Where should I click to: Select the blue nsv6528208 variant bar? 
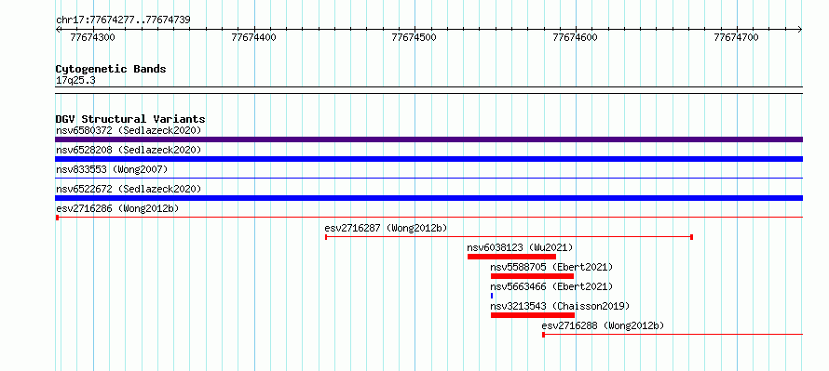428,159
